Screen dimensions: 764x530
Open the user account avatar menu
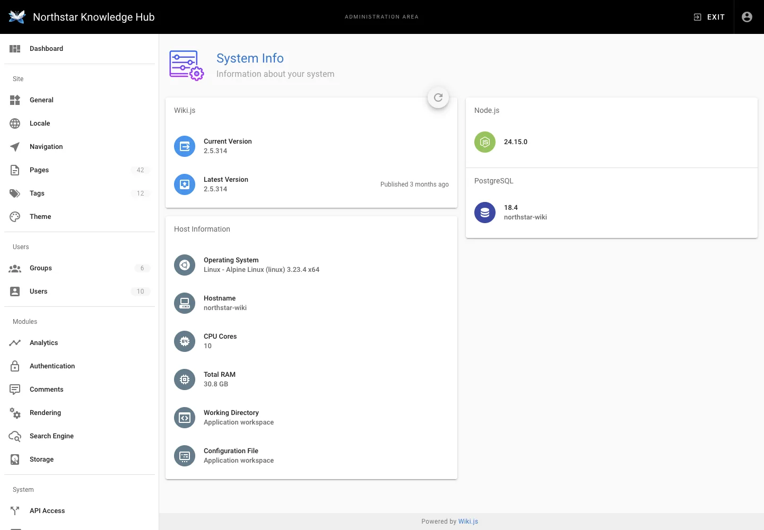[x=747, y=17]
